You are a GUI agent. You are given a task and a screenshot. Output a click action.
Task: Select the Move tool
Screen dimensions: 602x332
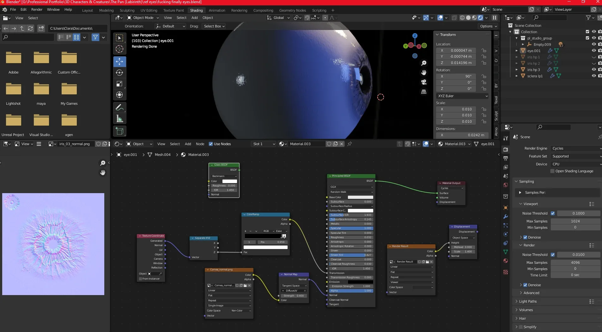coord(119,62)
